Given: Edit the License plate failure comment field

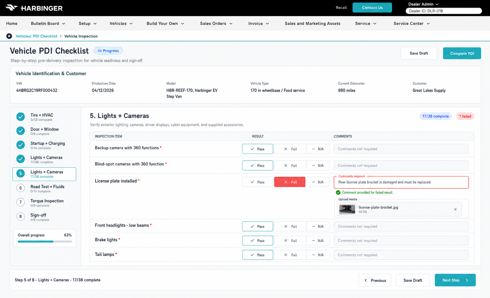Looking at the screenshot, I should pyautogui.click(x=401, y=182).
